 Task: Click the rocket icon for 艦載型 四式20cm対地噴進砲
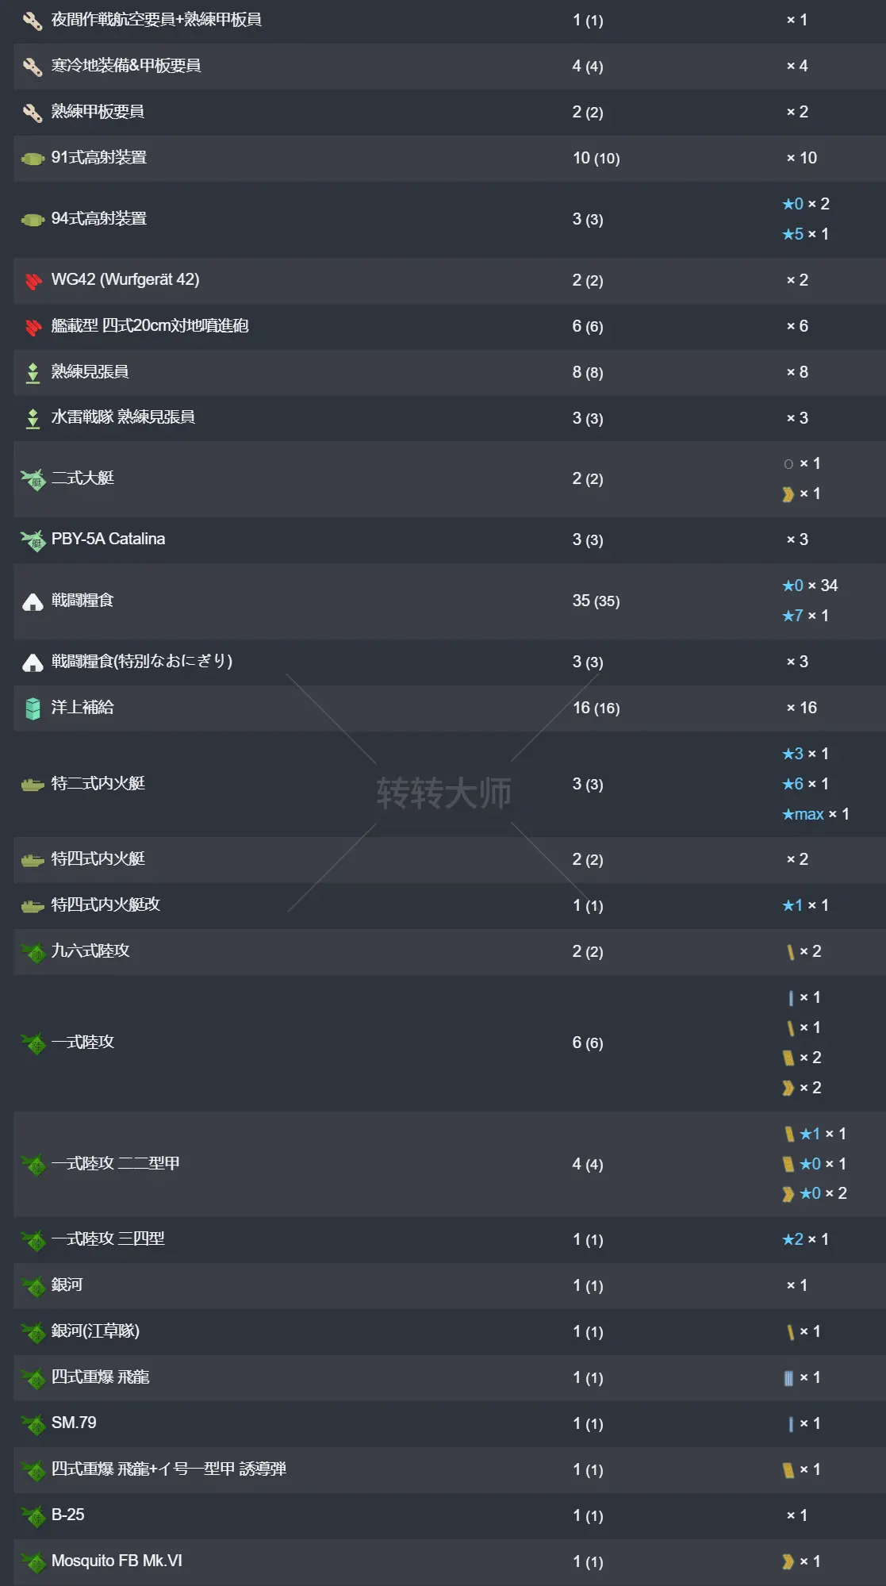pyautogui.click(x=32, y=326)
